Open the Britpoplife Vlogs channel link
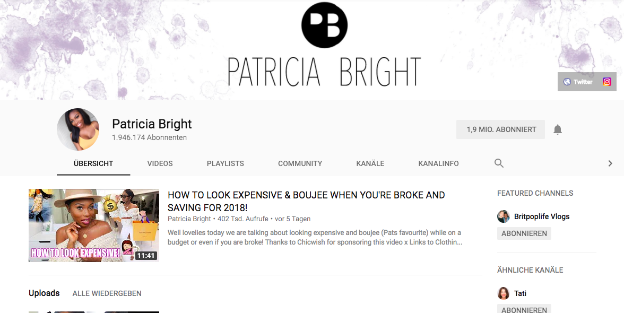The image size is (624, 313). [x=542, y=216]
